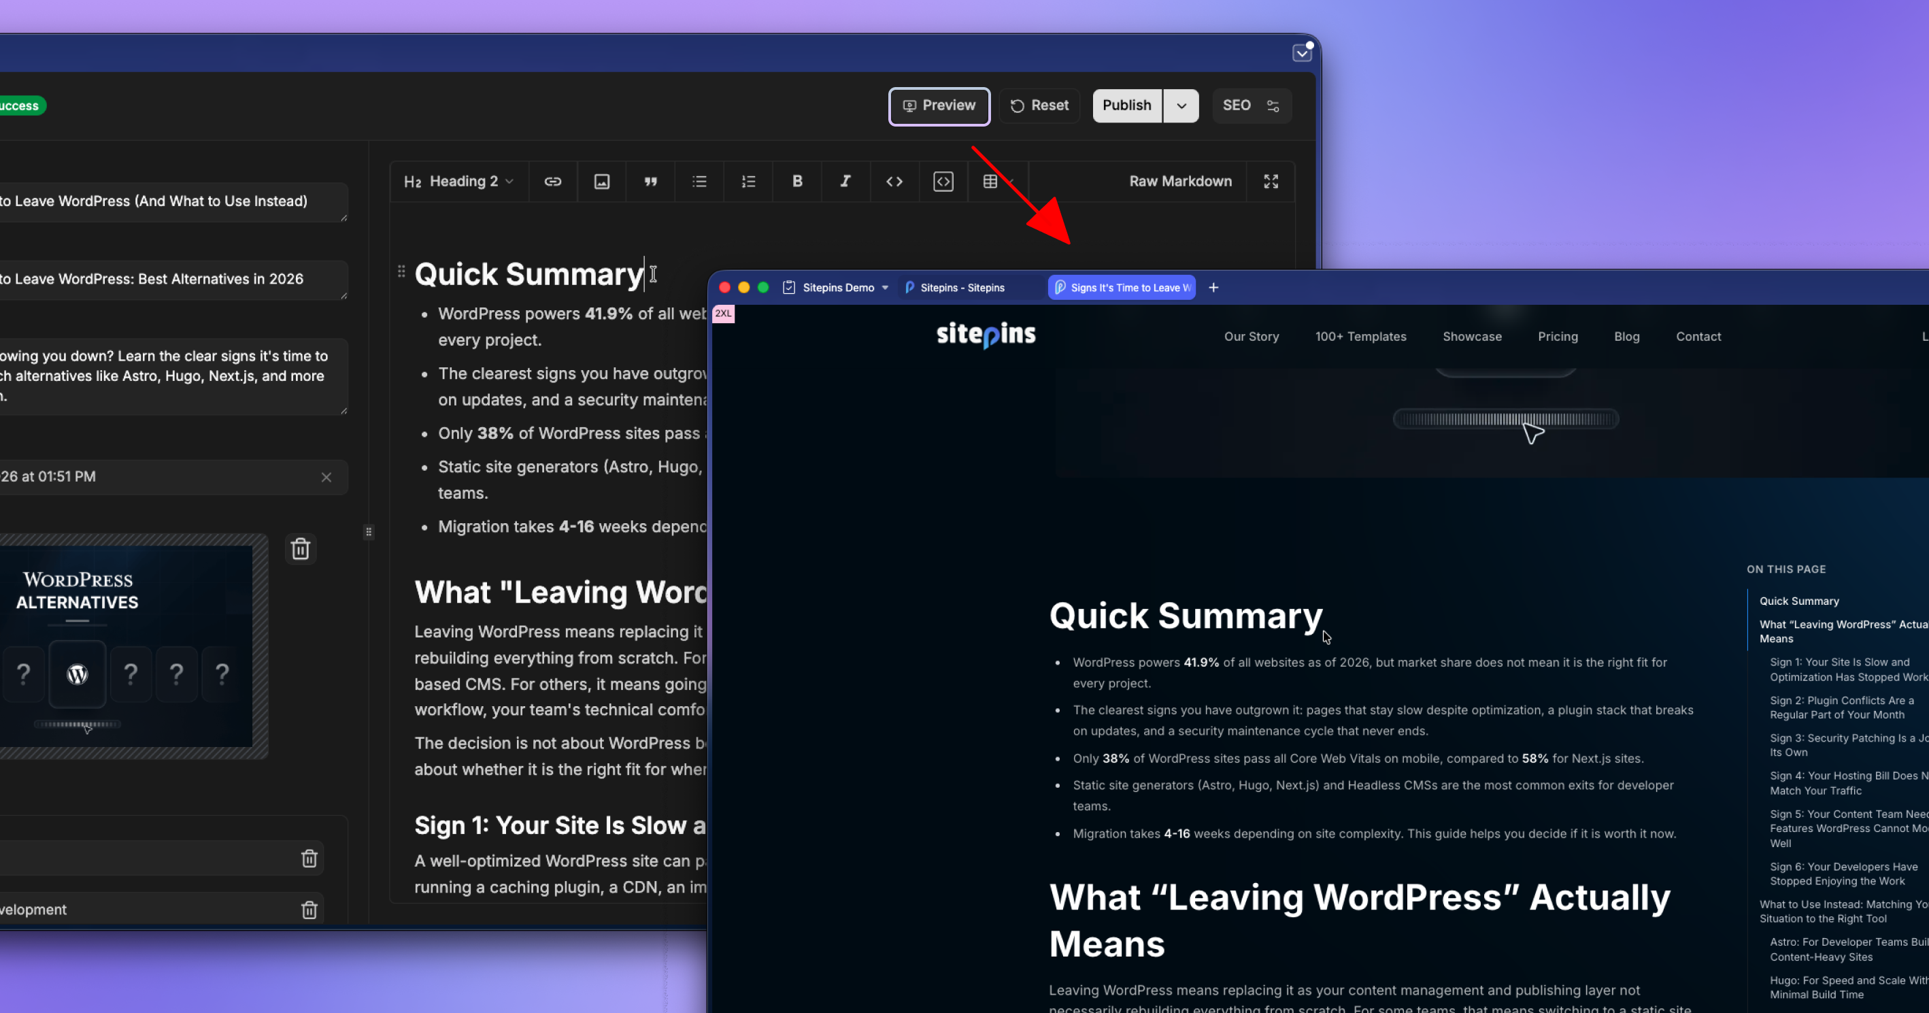This screenshot has height=1013, width=1929.
Task: Clear the date field showing 01:51 PM
Action: pyautogui.click(x=326, y=478)
